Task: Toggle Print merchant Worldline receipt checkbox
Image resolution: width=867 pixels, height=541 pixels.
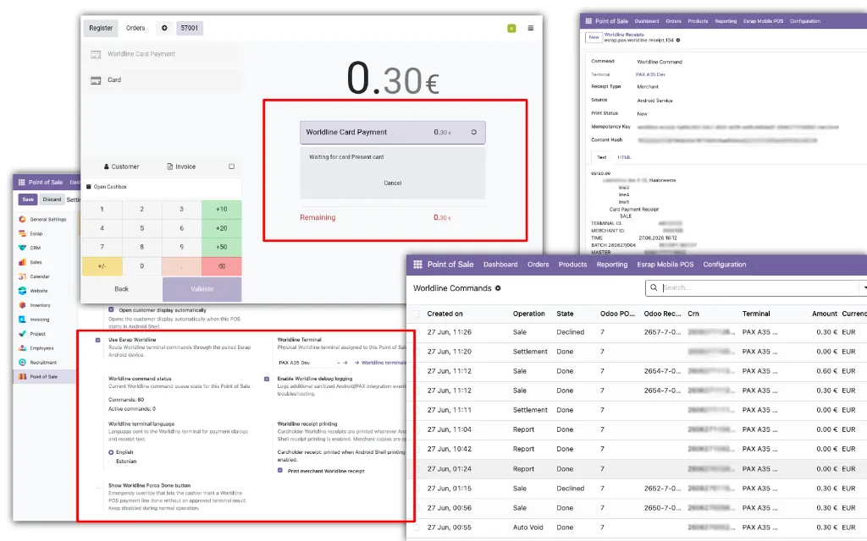Action: click(279, 471)
